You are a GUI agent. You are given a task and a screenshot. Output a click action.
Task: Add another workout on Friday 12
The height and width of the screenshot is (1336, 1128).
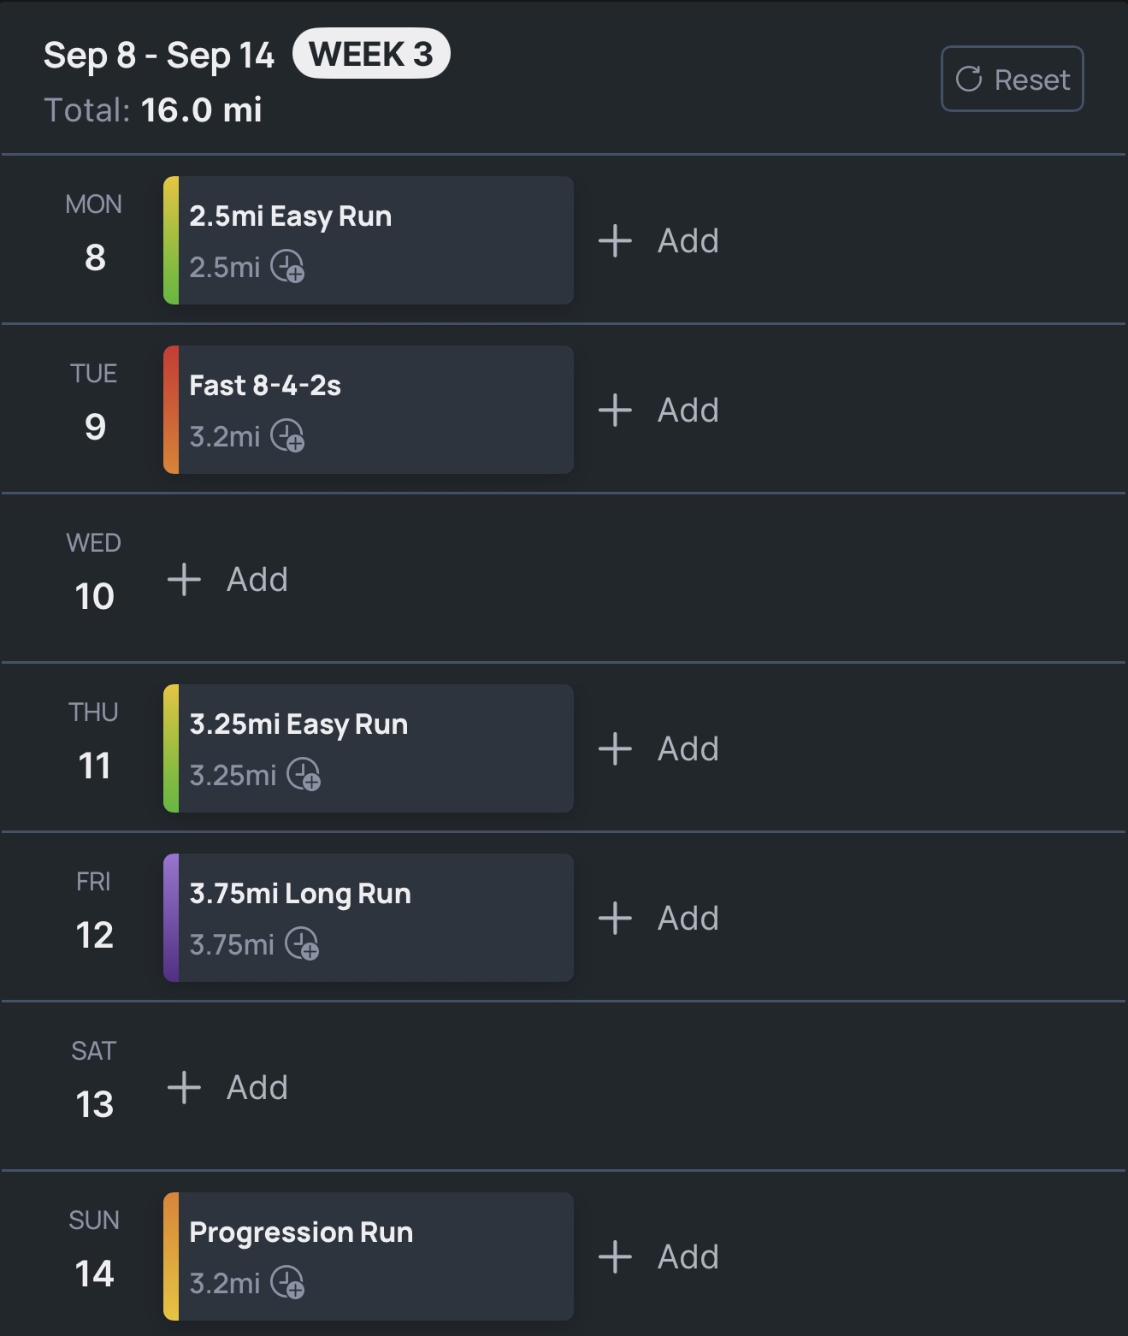[658, 919]
